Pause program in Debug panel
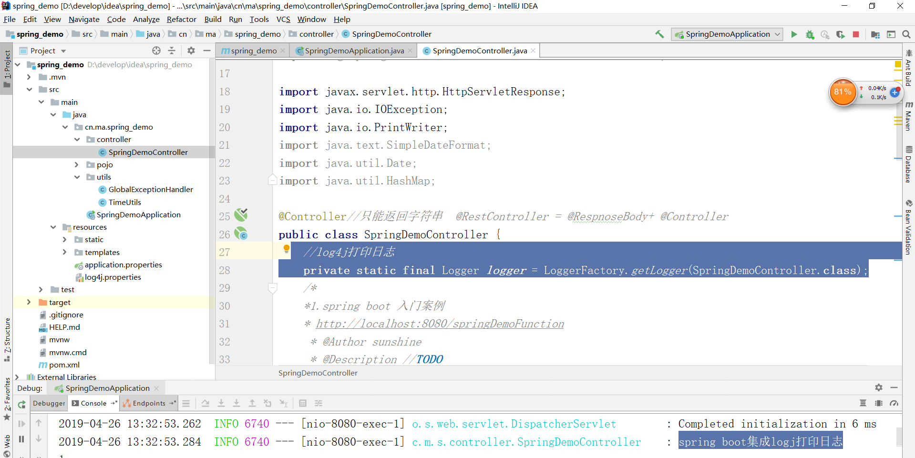Viewport: 915px width, 458px height. (21, 439)
